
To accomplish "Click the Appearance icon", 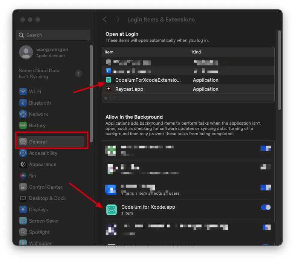I will (x=23, y=164).
